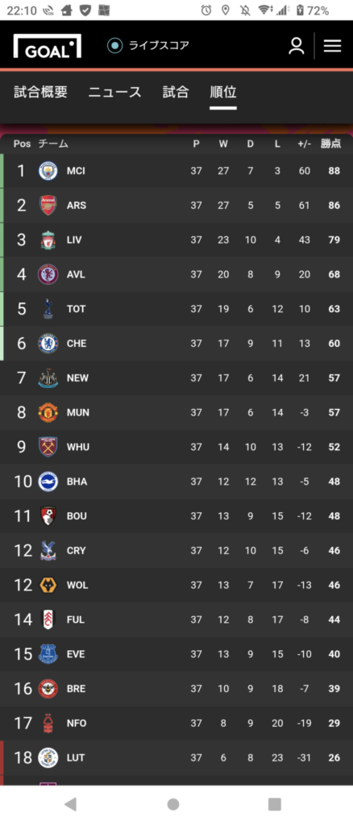This screenshot has width=353, height=826.
Task: Switch to the 試合 tab
Action: click(176, 92)
